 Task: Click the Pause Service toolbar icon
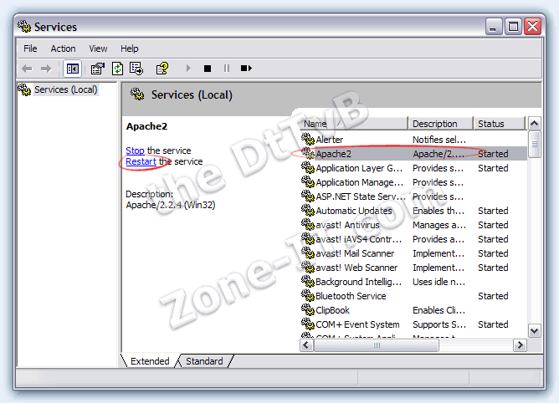click(x=227, y=69)
